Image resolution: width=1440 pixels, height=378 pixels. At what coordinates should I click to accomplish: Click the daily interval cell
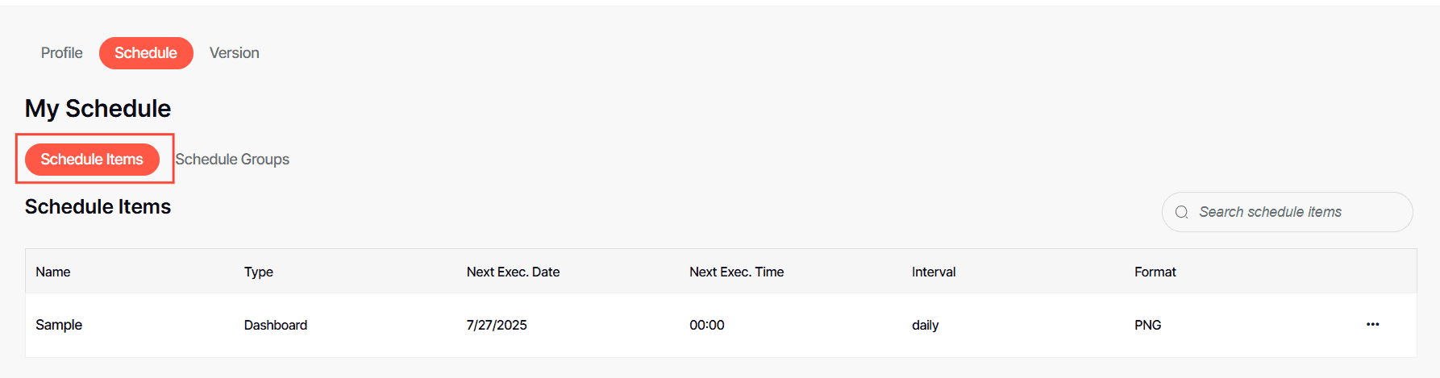tap(925, 325)
